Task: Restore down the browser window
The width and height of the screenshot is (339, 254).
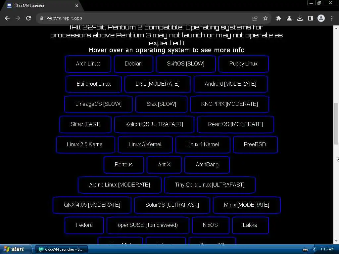Action: (319, 3)
